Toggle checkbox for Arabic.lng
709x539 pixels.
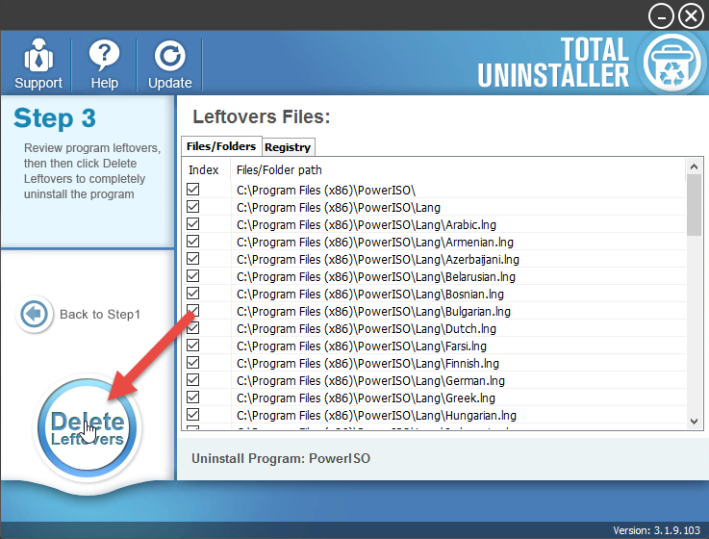tap(193, 224)
